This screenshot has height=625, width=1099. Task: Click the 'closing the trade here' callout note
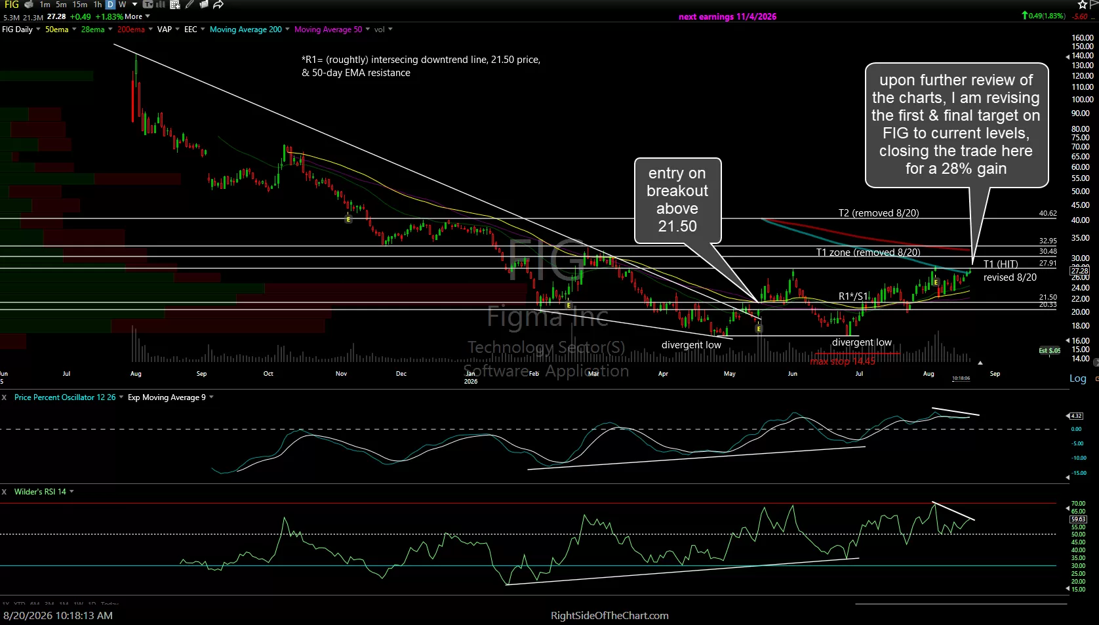[x=956, y=125]
